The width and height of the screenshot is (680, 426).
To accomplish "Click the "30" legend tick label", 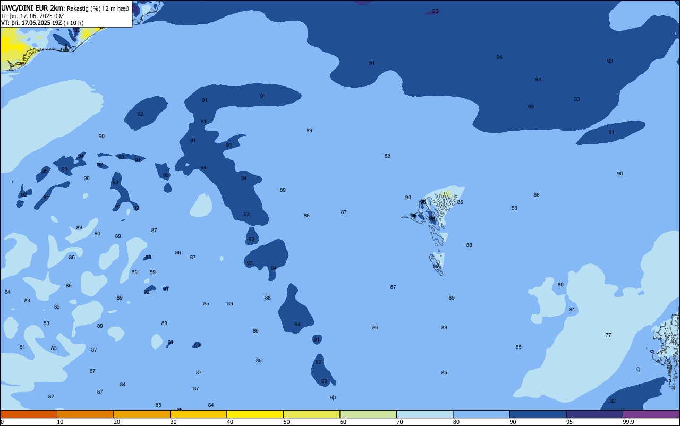I will click(x=173, y=422).
